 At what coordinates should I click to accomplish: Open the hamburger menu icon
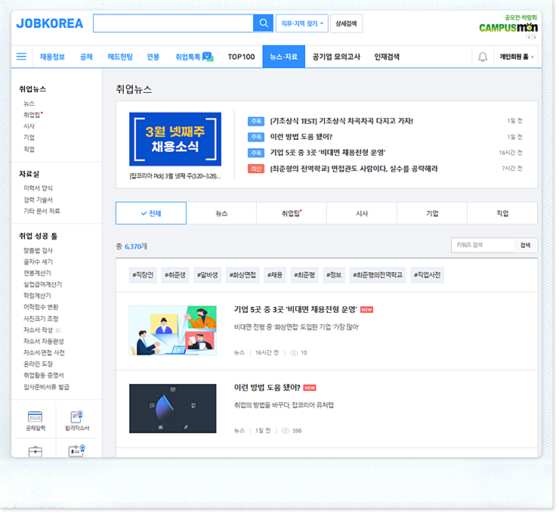21,57
